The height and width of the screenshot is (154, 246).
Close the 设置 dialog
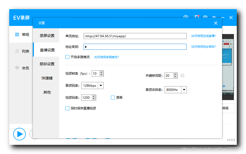[x=216, y=23]
